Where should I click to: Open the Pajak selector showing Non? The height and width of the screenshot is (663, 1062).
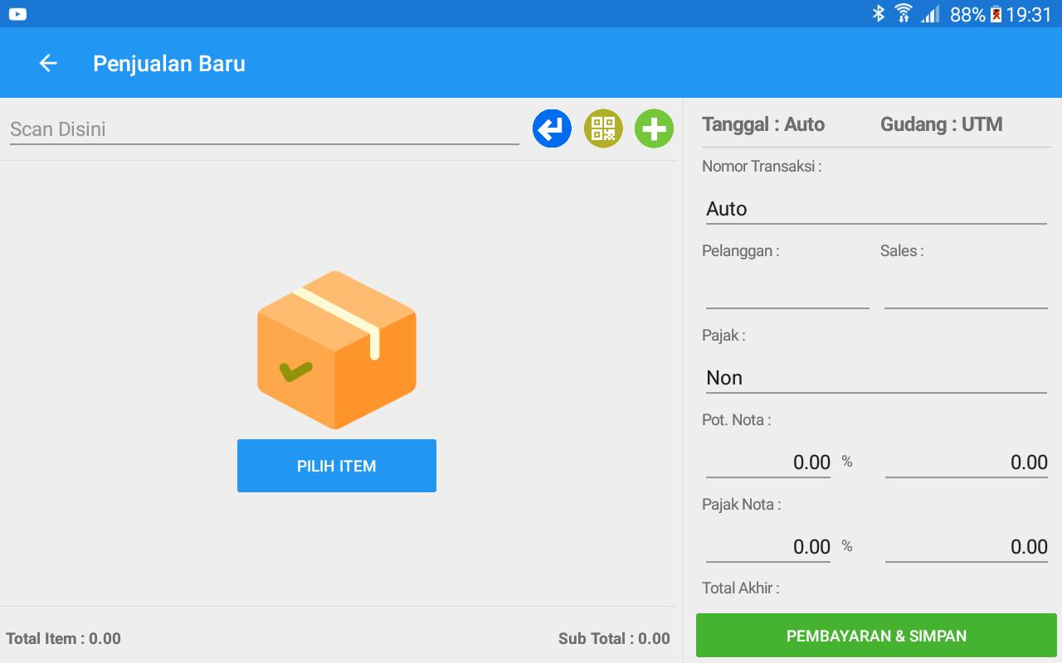click(x=875, y=378)
